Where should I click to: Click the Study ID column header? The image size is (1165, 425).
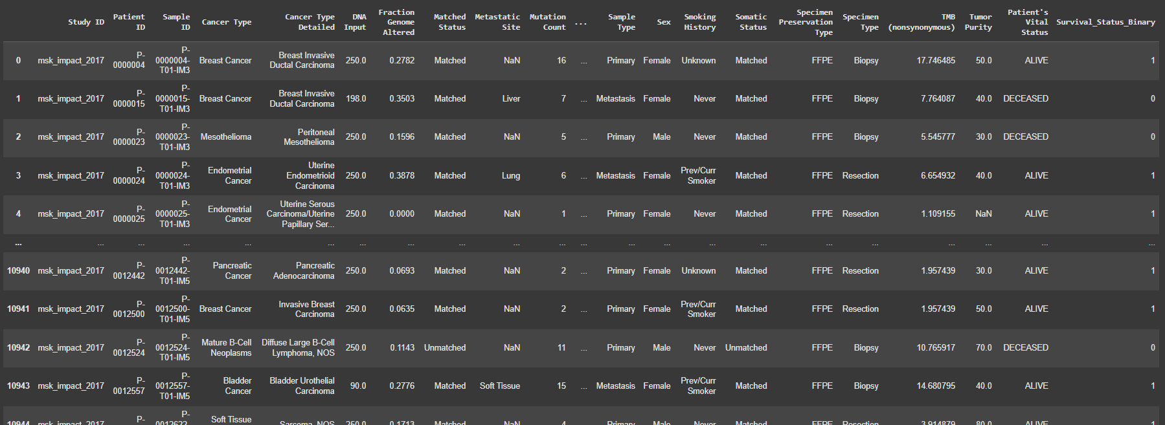85,22
